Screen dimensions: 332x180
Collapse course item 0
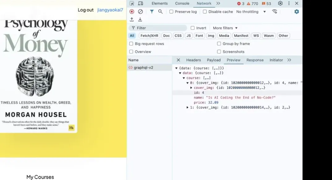(187, 83)
